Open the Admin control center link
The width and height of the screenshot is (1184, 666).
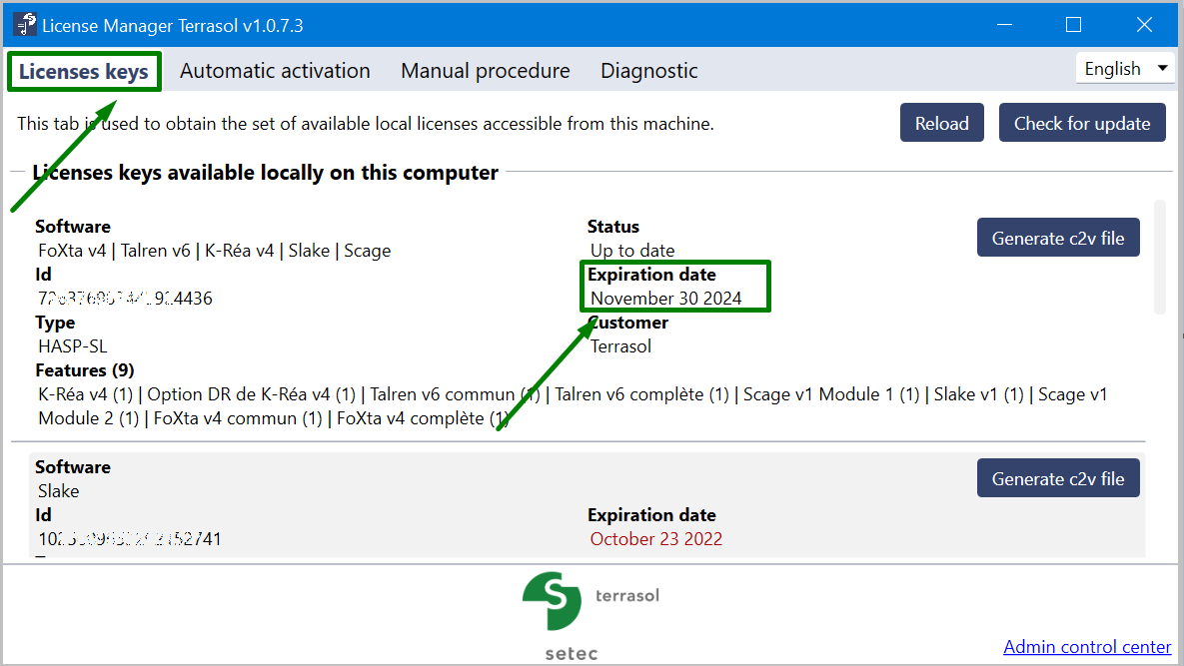coord(1087,646)
